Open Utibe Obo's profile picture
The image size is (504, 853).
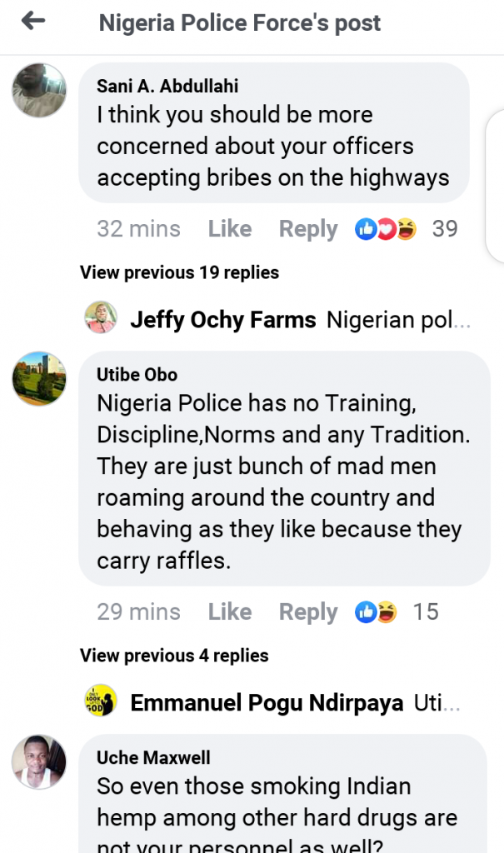(39, 378)
